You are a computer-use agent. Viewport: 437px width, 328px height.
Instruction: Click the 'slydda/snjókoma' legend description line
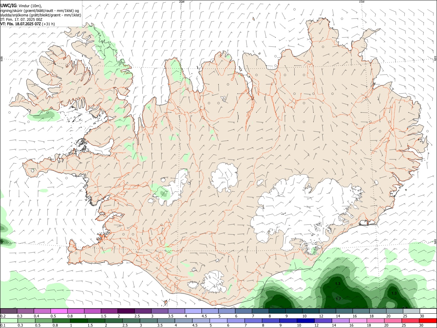[41, 15]
